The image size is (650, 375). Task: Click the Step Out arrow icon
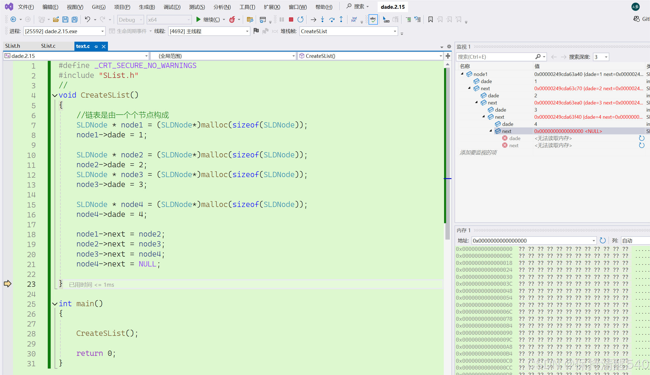click(x=341, y=19)
